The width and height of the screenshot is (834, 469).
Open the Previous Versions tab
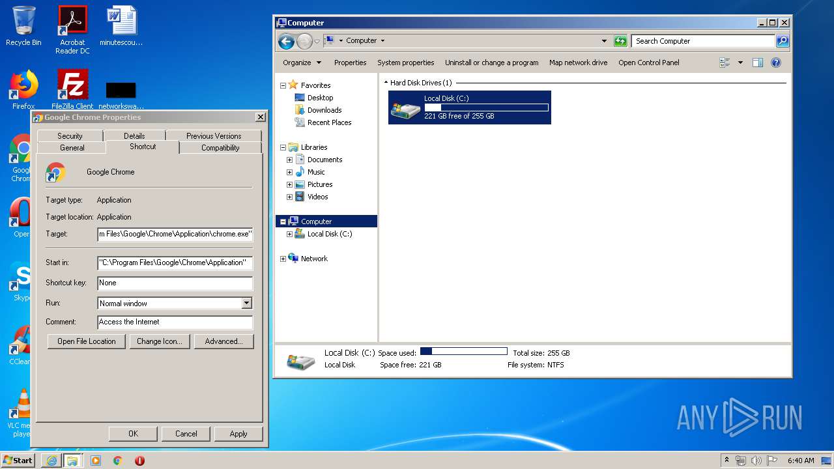214,136
